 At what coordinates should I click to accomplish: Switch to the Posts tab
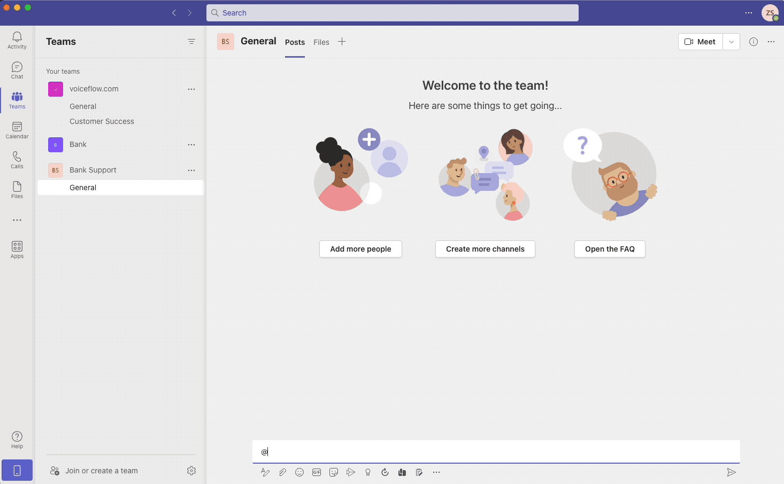tap(295, 42)
